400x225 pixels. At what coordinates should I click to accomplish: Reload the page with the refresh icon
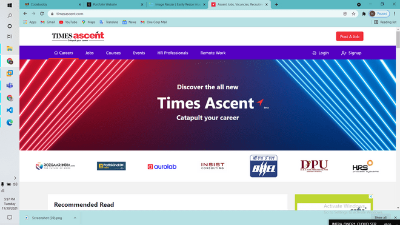click(x=42, y=14)
